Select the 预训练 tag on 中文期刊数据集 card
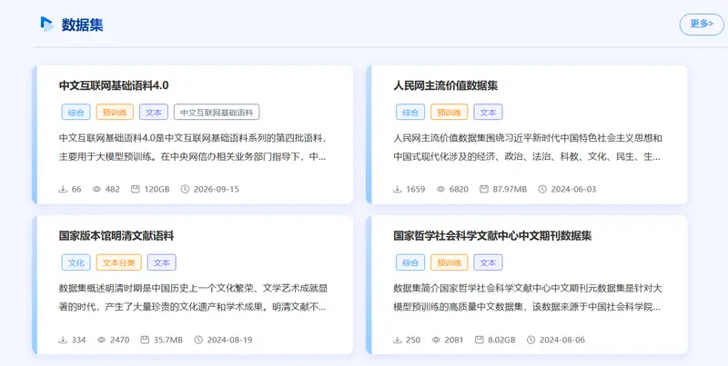The image size is (728, 366). coord(449,262)
